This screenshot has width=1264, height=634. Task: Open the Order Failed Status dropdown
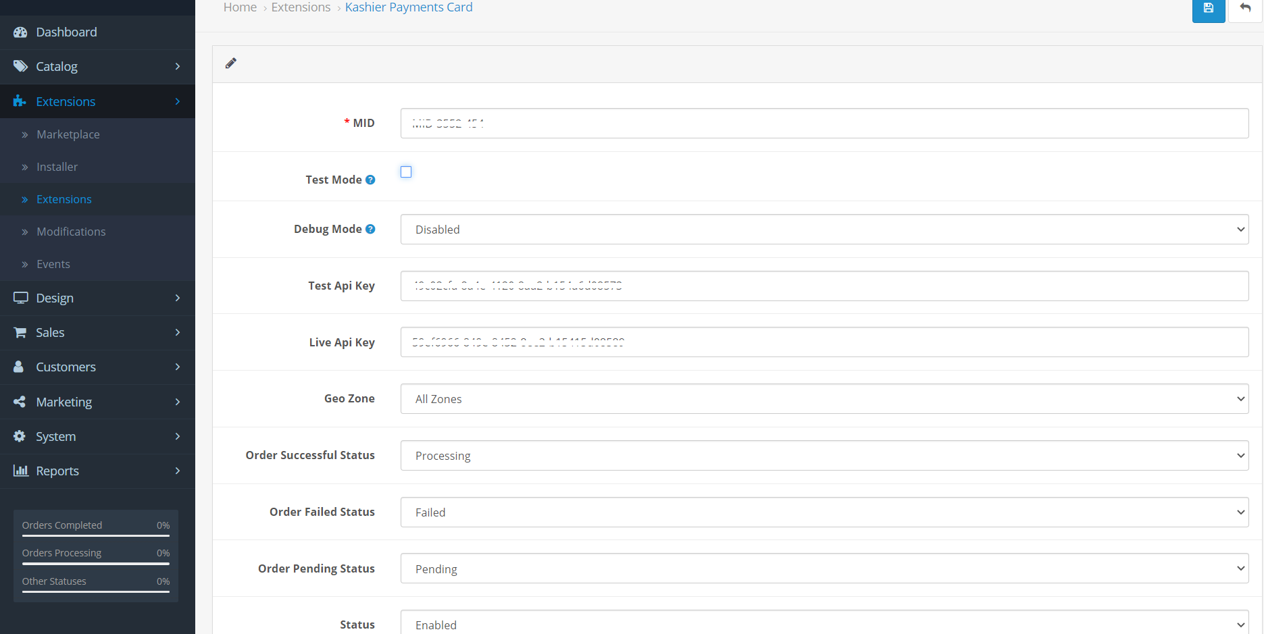(824, 512)
